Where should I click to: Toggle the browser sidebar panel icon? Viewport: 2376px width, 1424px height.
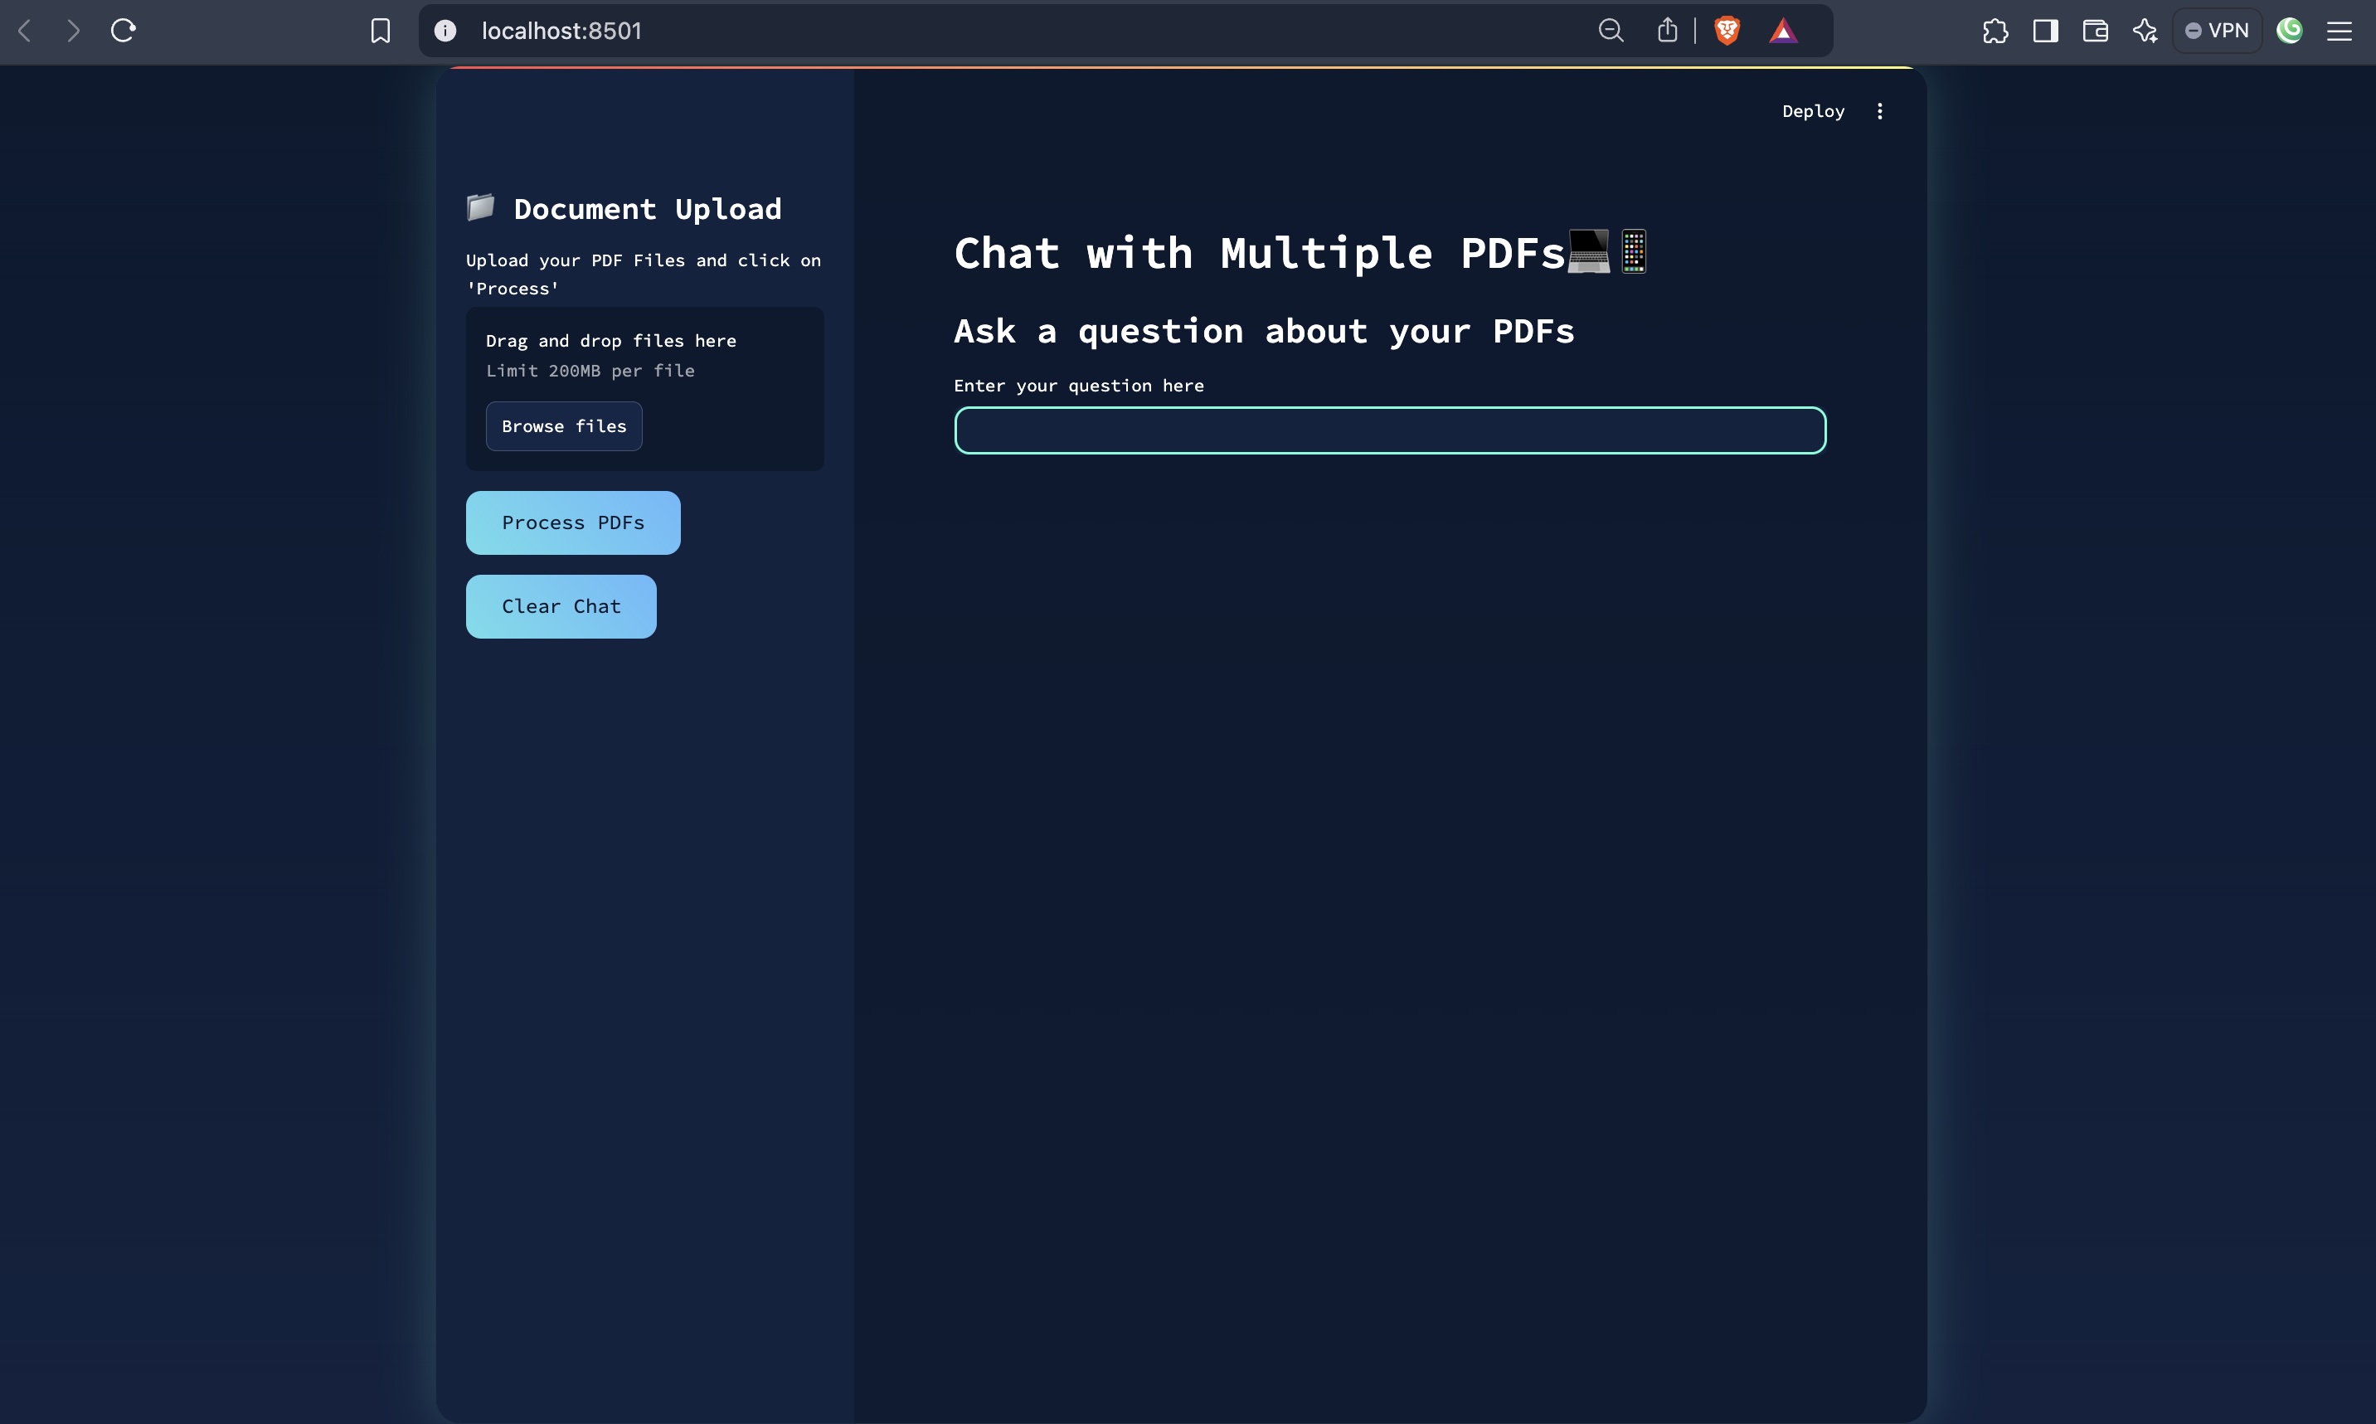pos(2045,31)
